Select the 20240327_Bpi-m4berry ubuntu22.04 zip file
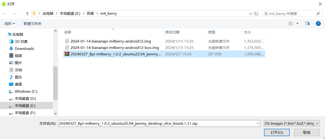 (x=164, y=54)
